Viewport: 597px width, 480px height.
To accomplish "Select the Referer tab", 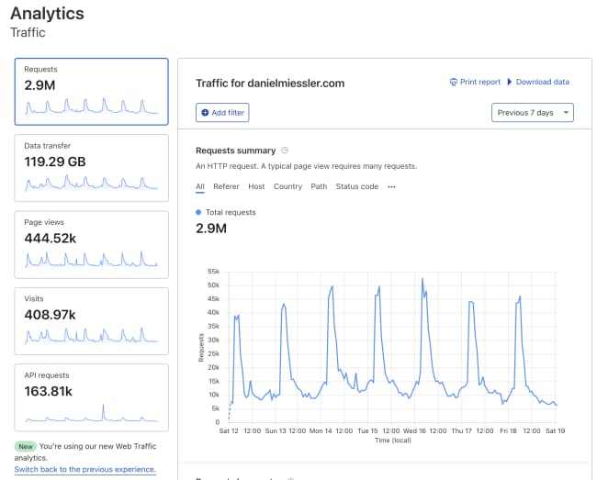I will point(226,186).
